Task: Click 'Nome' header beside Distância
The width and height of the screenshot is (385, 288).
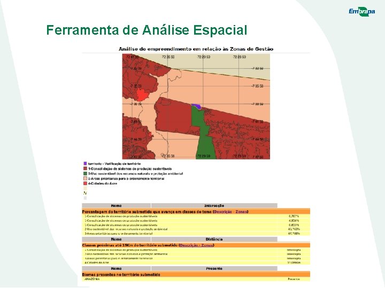Action: (116, 239)
